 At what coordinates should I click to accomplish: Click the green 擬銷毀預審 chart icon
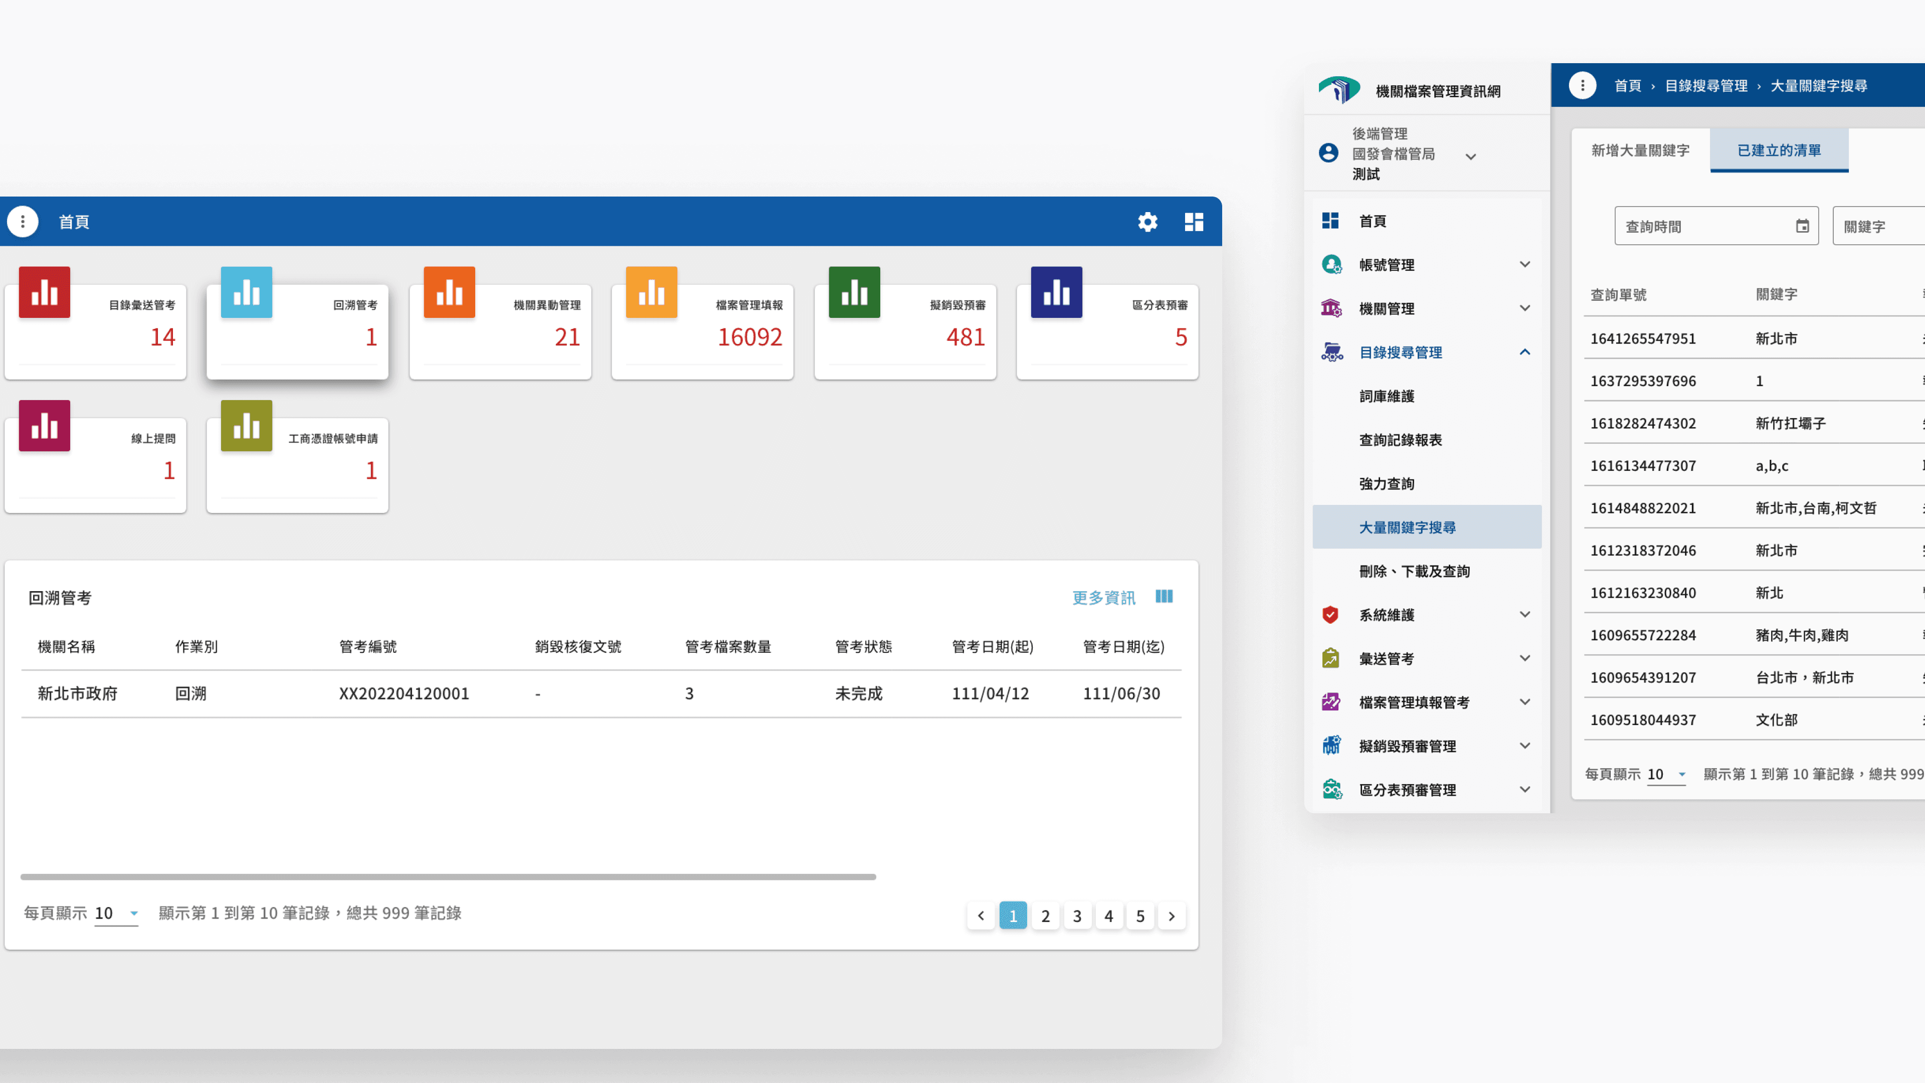(x=854, y=292)
